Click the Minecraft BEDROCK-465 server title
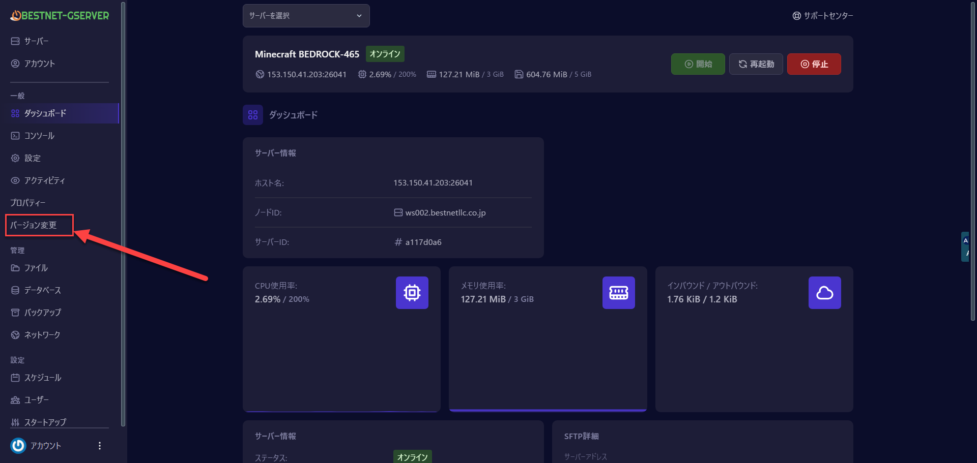Image resolution: width=977 pixels, height=463 pixels. point(307,54)
